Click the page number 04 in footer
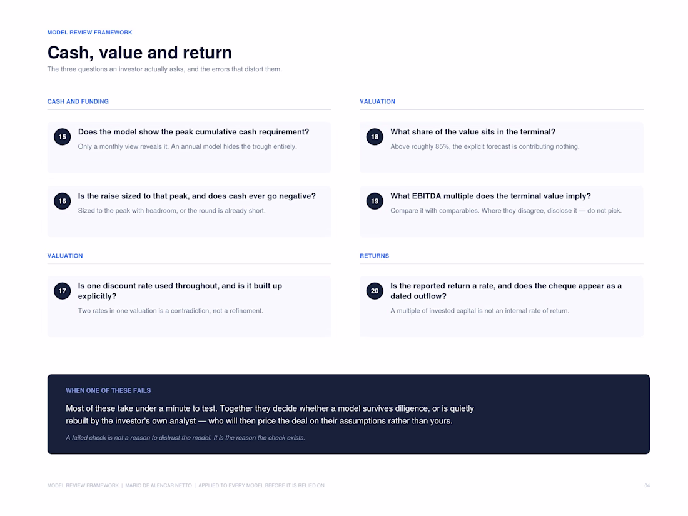This screenshot has height=516, width=688. (x=647, y=486)
